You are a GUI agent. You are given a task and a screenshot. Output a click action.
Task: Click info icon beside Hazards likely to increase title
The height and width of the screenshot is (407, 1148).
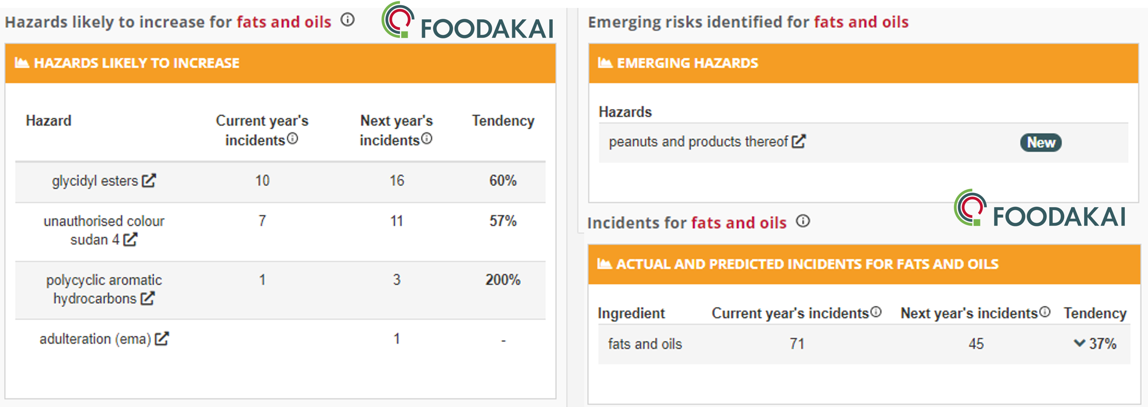pyautogui.click(x=347, y=20)
